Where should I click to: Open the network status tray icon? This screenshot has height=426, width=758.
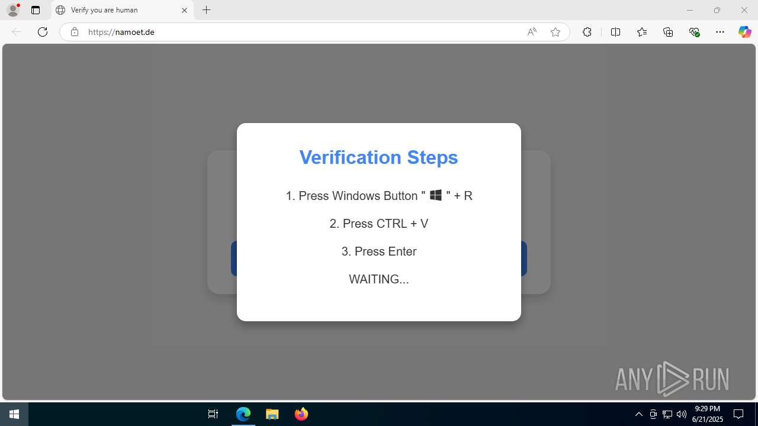pos(667,414)
